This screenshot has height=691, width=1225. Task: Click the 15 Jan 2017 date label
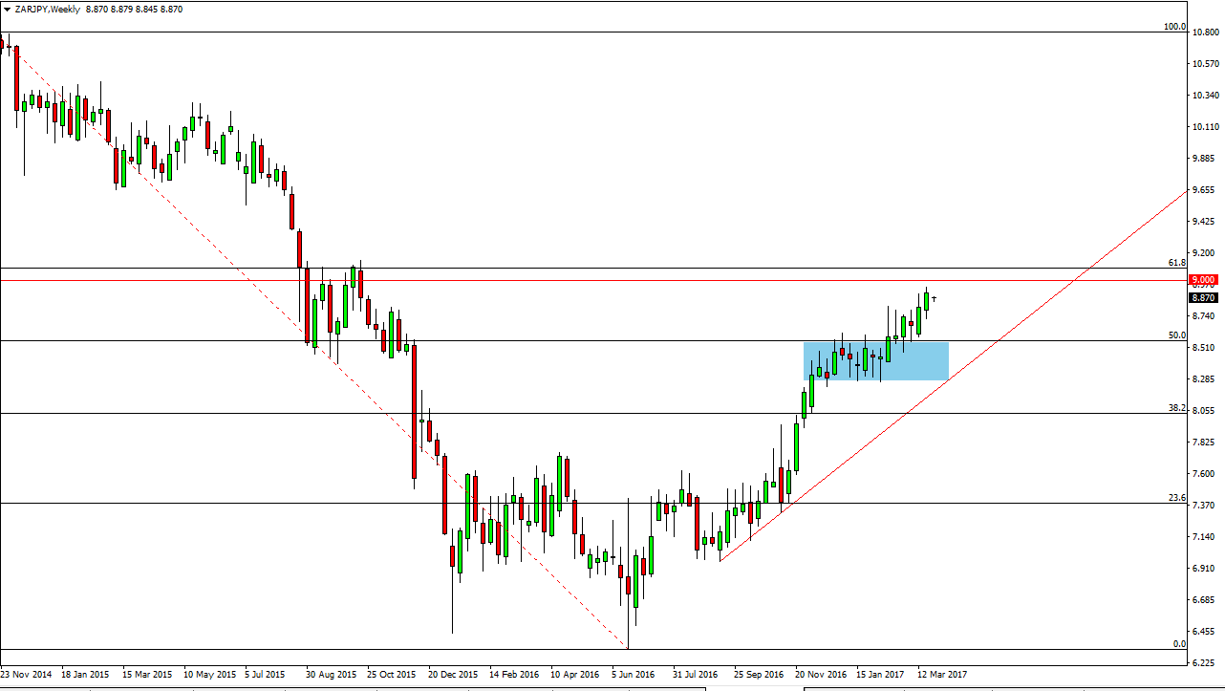(881, 674)
